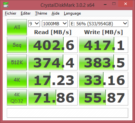Click the 4K read result 17.23
This screenshot has width=135, height=123.
coord(53,80)
